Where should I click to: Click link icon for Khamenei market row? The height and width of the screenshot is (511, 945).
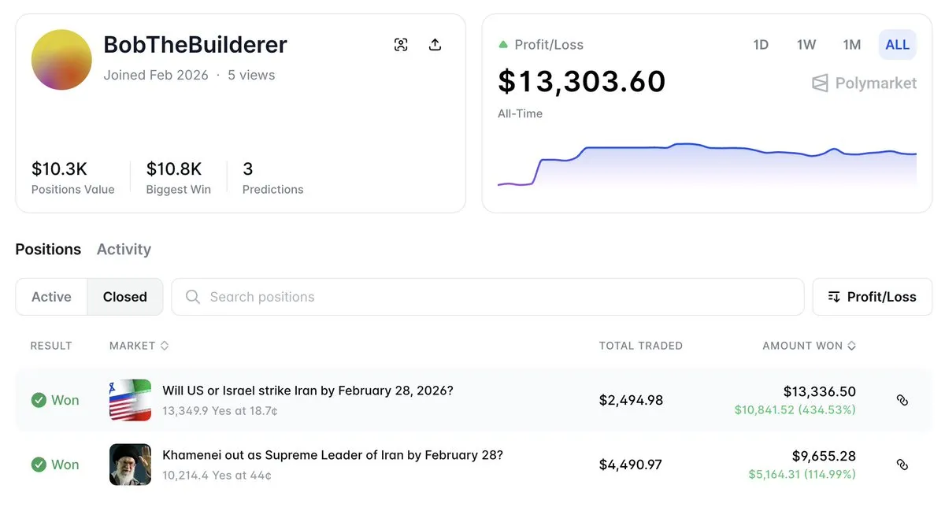tap(902, 465)
